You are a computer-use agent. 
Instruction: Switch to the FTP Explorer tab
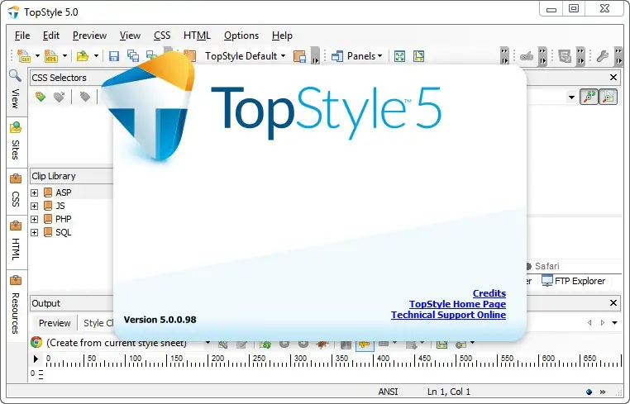pyautogui.click(x=573, y=281)
